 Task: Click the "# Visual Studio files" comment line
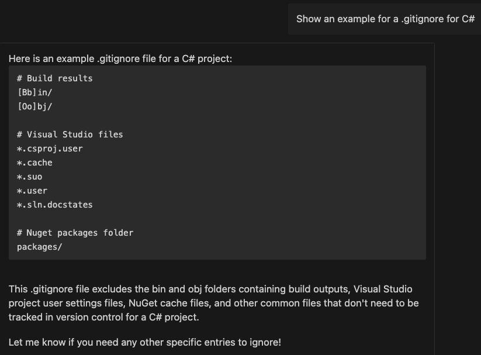pos(70,135)
